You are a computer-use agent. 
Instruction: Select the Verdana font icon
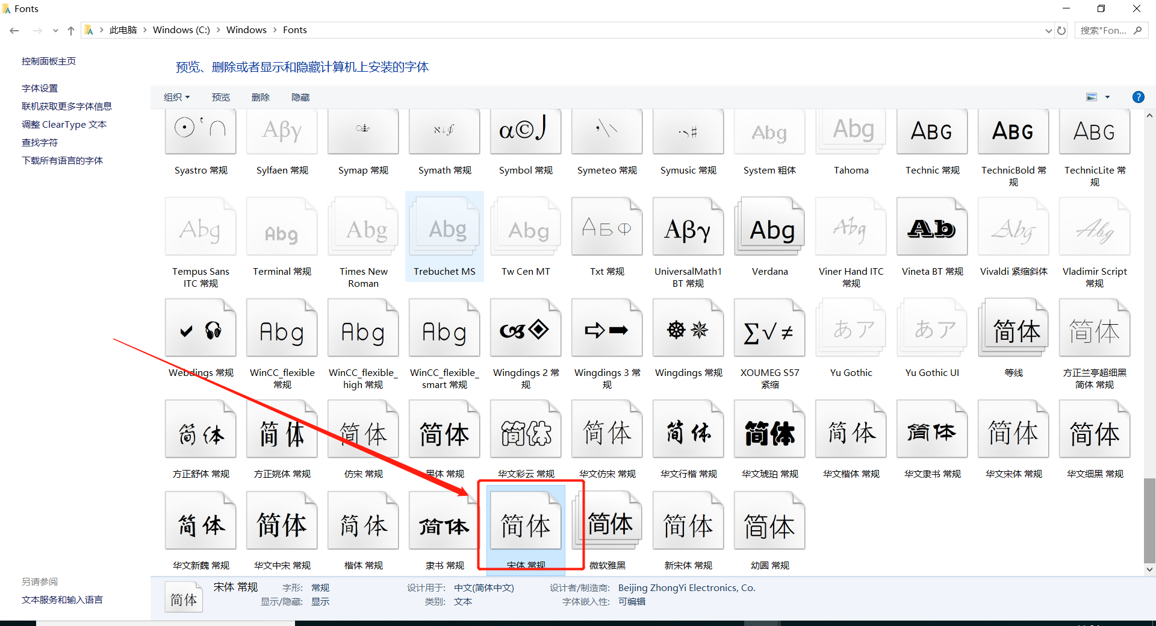coord(769,227)
